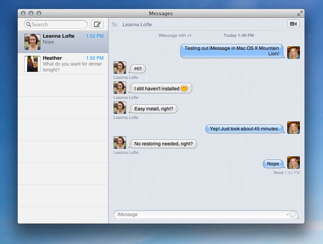Click the avatar next to the "Hi!!" message
The height and width of the screenshot is (244, 323).
click(x=120, y=67)
